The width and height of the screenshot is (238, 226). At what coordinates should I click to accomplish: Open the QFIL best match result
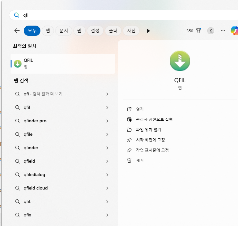pyautogui.click(x=63, y=64)
